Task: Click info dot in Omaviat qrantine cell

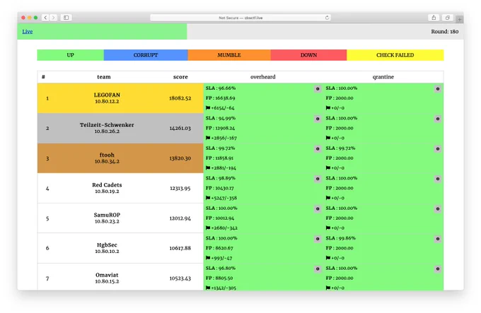Action: (x=438, y=269)
